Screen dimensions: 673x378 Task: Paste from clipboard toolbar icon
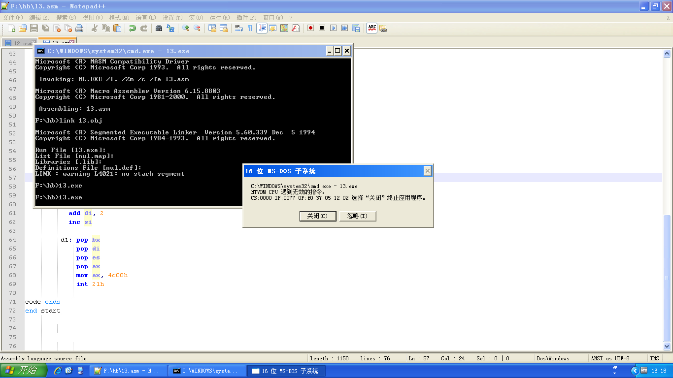tap(117, 28)
